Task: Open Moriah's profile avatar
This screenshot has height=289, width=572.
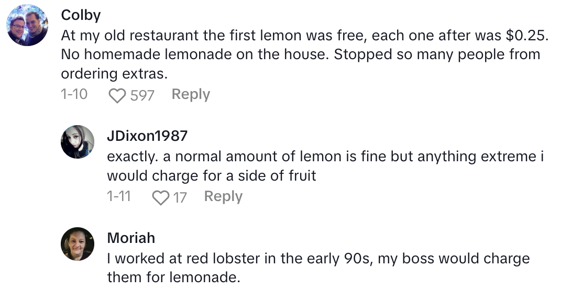Action: [78, 244]
